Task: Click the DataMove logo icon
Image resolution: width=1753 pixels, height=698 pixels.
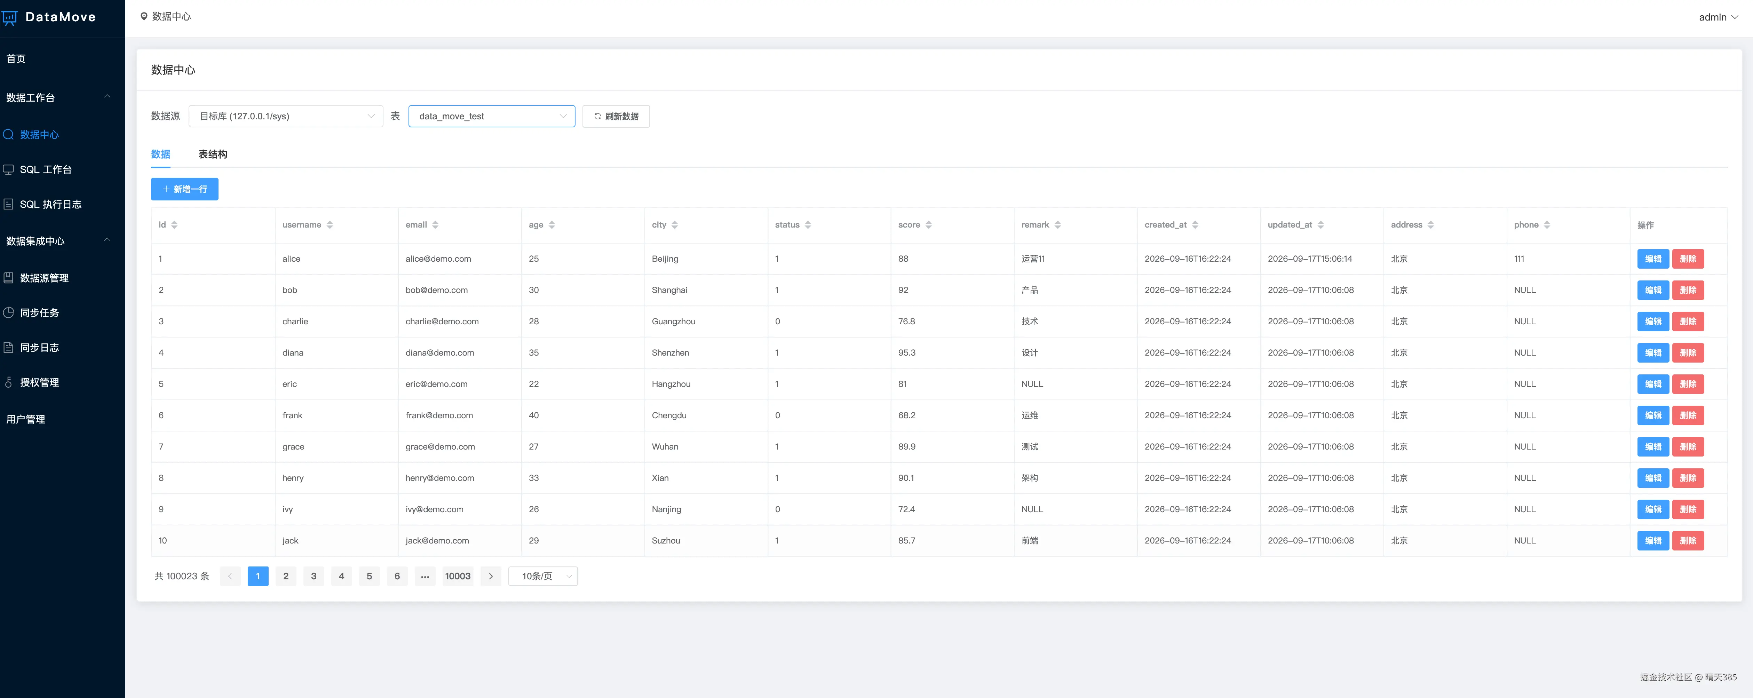Action: coord(9,18)
